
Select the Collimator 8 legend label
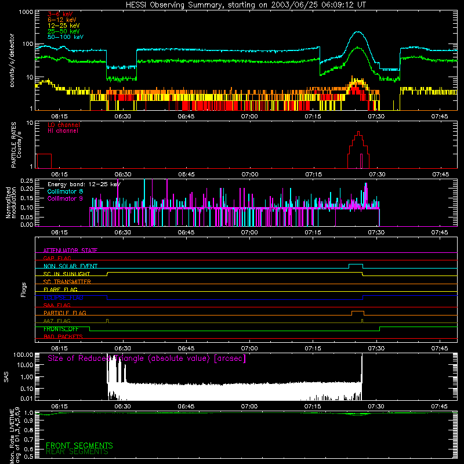[x=65, y=191]
